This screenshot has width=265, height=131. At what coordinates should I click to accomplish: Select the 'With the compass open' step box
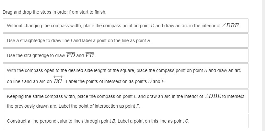pos(126,76)
